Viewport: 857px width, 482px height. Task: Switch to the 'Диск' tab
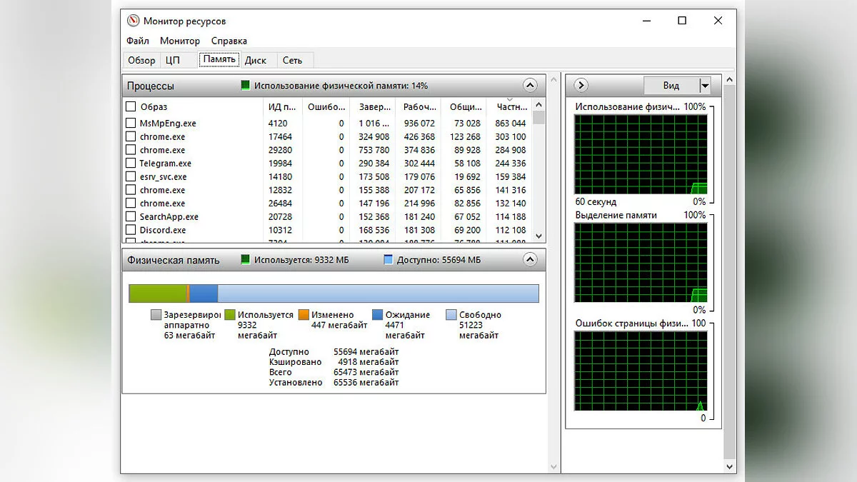pos(256,60)
